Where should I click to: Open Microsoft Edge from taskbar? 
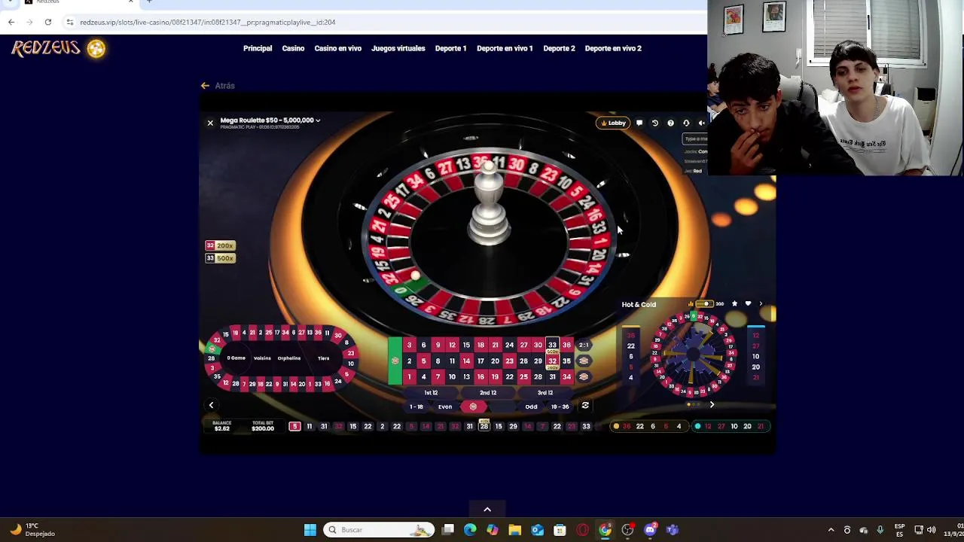(x=470, y=530)
